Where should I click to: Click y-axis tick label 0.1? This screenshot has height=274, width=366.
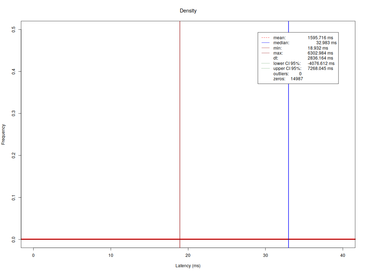click(14, 198)
